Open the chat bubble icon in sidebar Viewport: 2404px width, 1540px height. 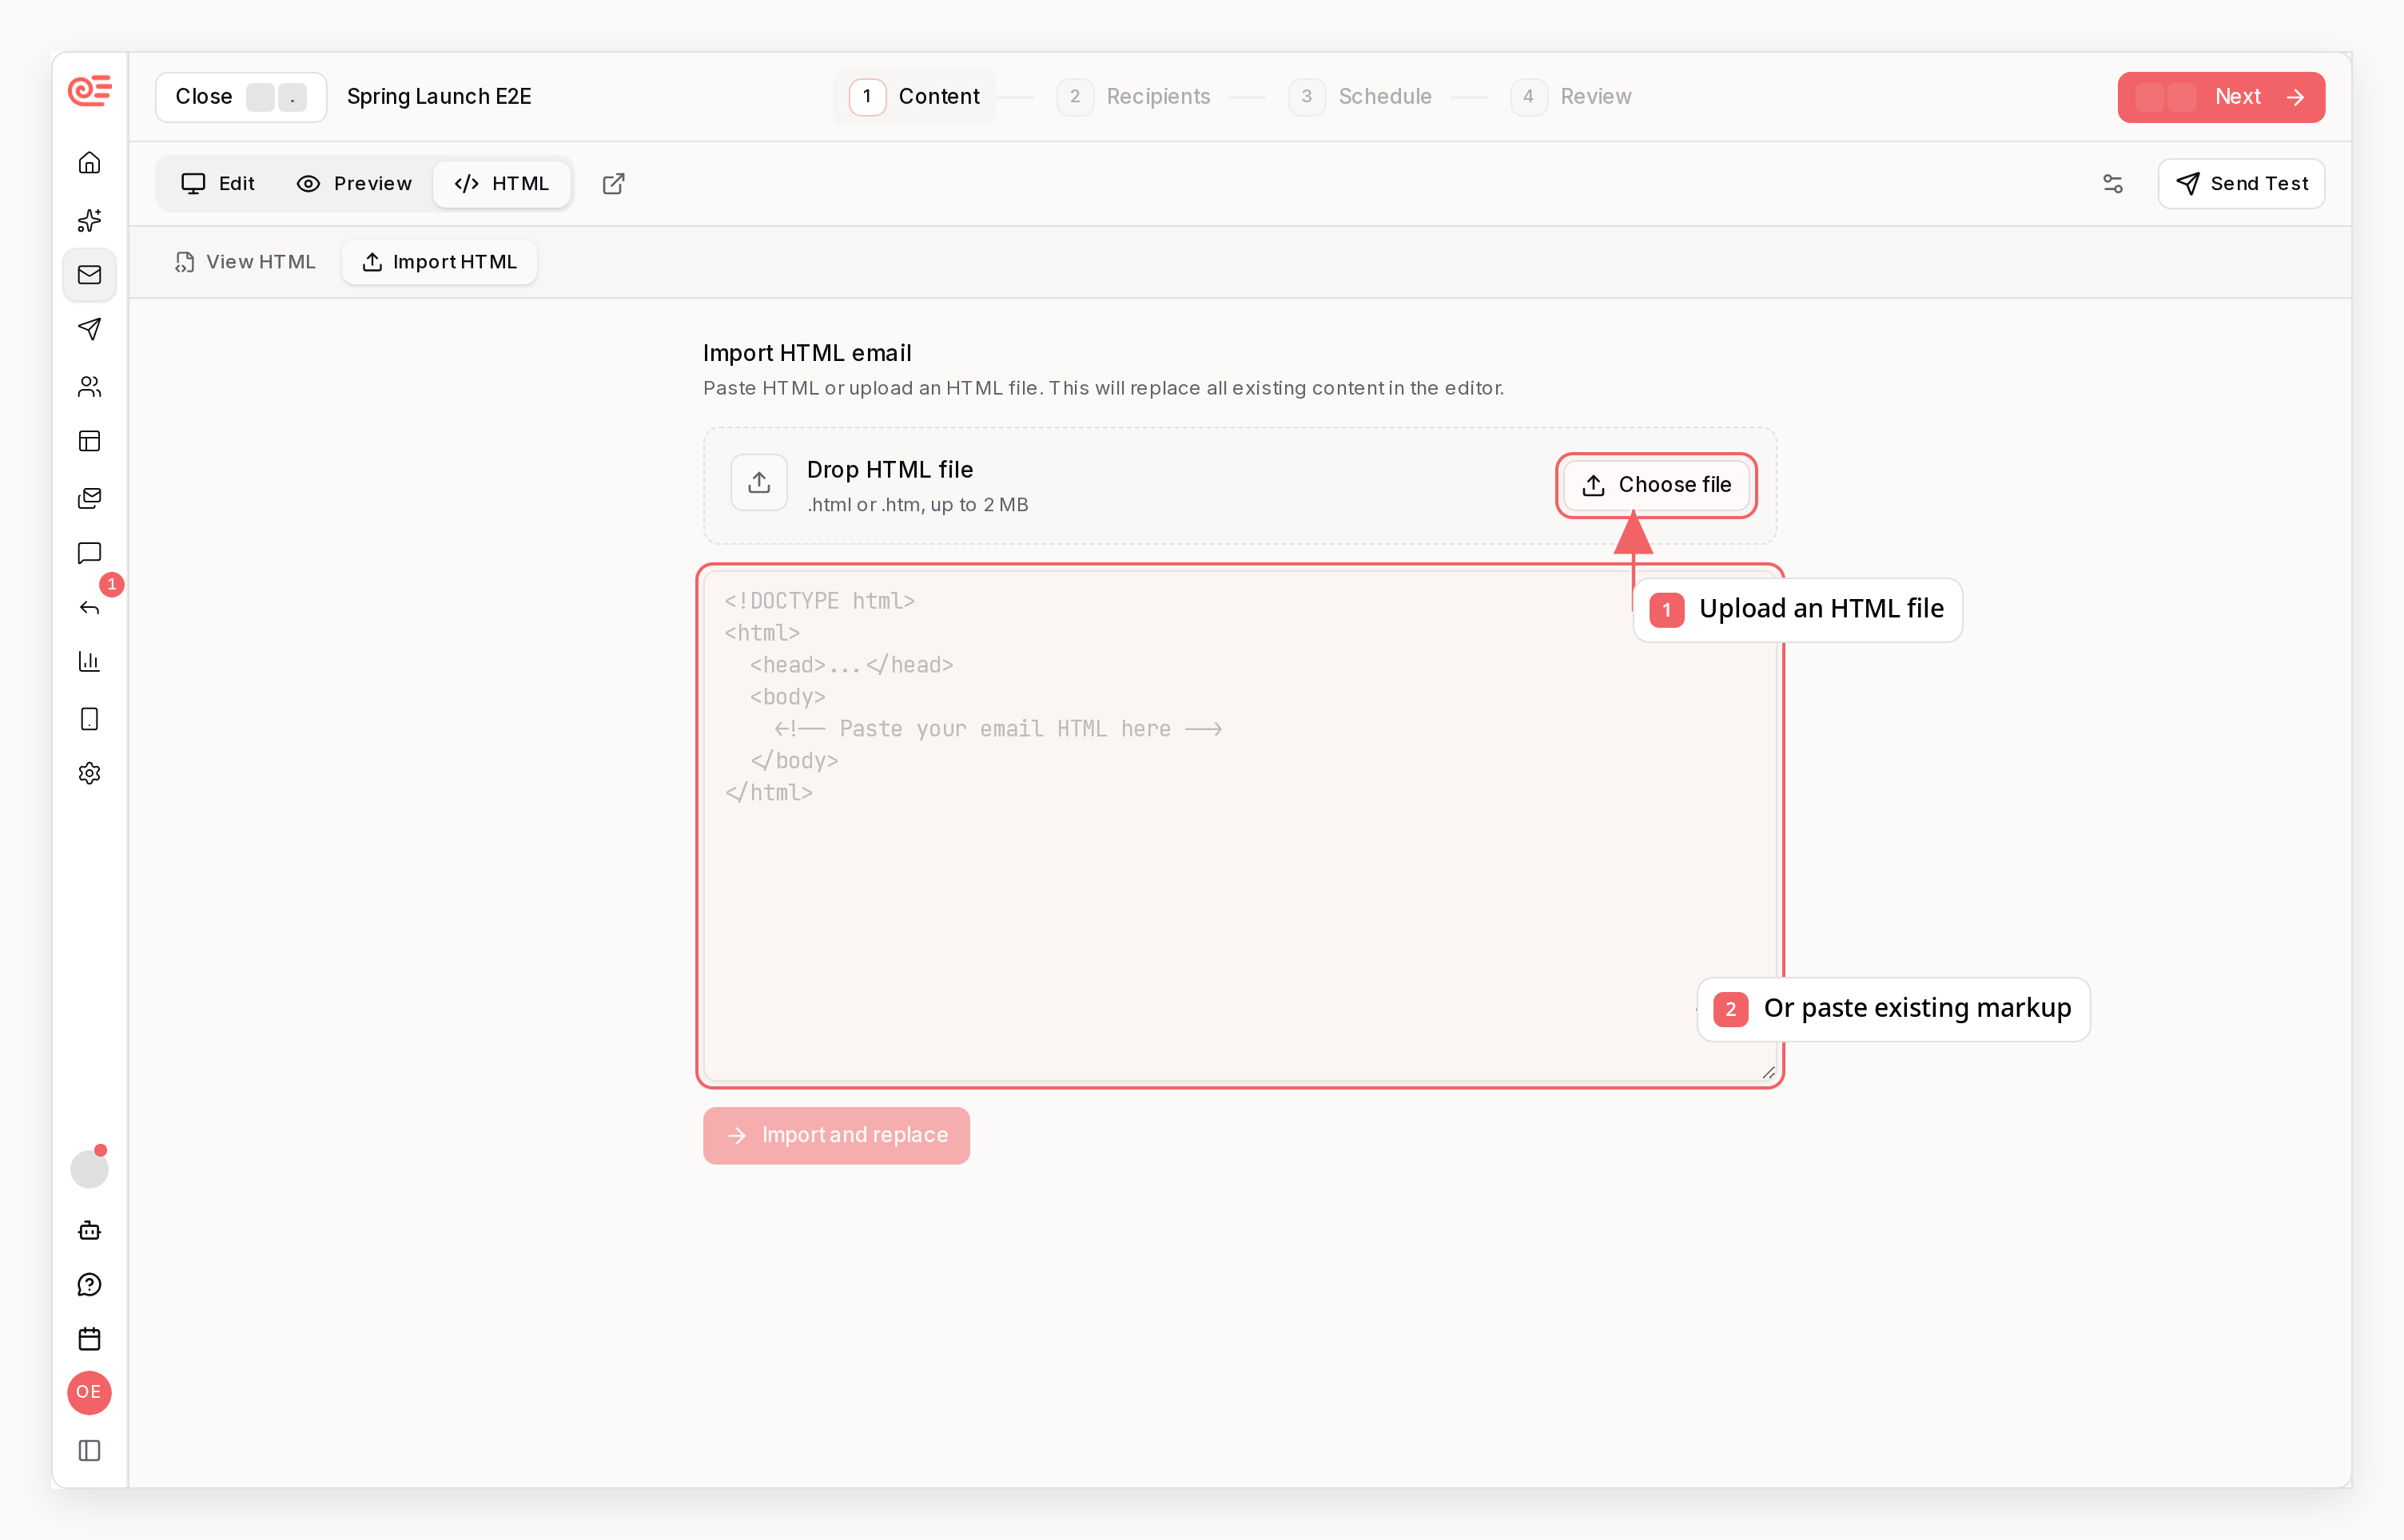tap(89, 553)
